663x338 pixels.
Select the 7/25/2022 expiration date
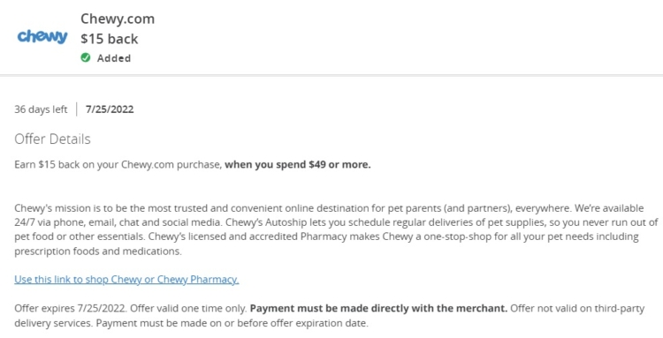coord(110,109)
